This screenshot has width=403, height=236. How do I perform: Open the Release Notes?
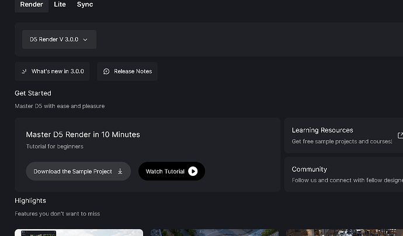[127, 71]
